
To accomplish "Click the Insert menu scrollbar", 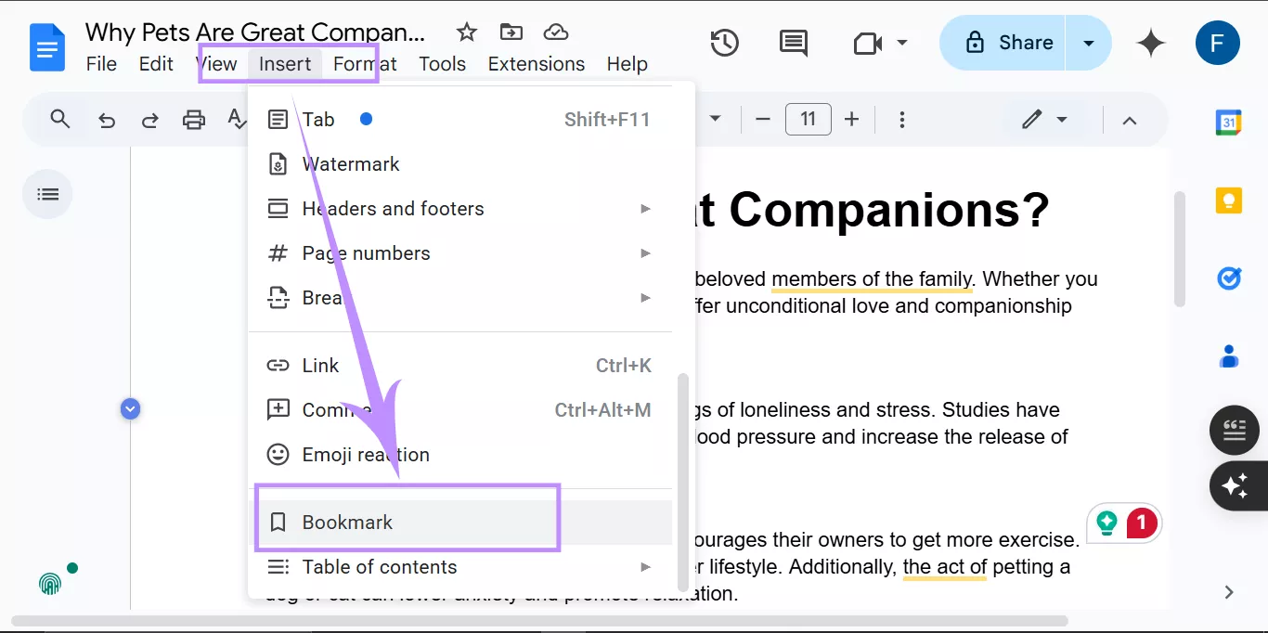I will pos(684,482).
